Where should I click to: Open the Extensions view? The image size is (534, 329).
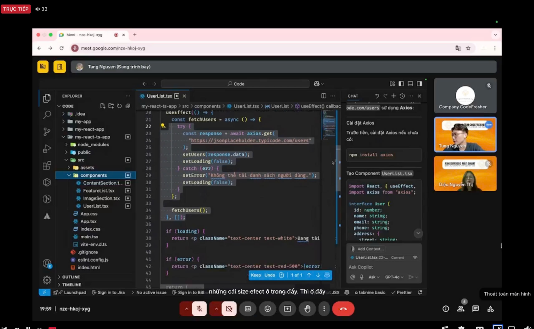point(47,165)
